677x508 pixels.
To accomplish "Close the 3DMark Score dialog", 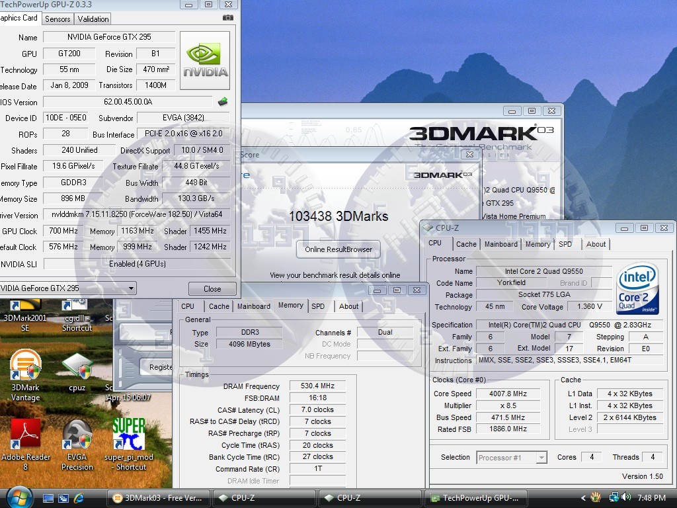I will (x=470, y=154).
